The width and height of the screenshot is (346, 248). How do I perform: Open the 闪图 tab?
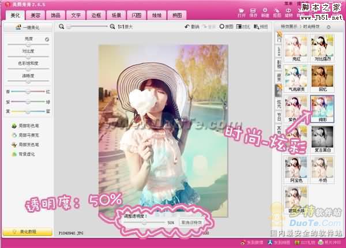click(x=137, y=15)
